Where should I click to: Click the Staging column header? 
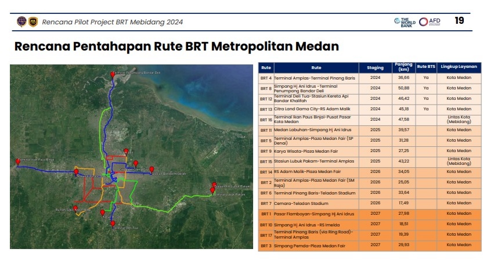click(375, 68)
